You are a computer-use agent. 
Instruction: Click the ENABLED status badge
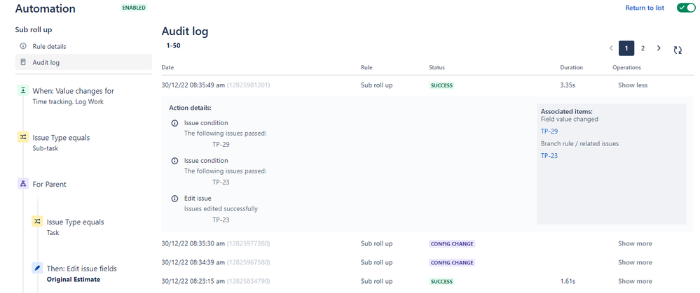[x=134, y=8]
